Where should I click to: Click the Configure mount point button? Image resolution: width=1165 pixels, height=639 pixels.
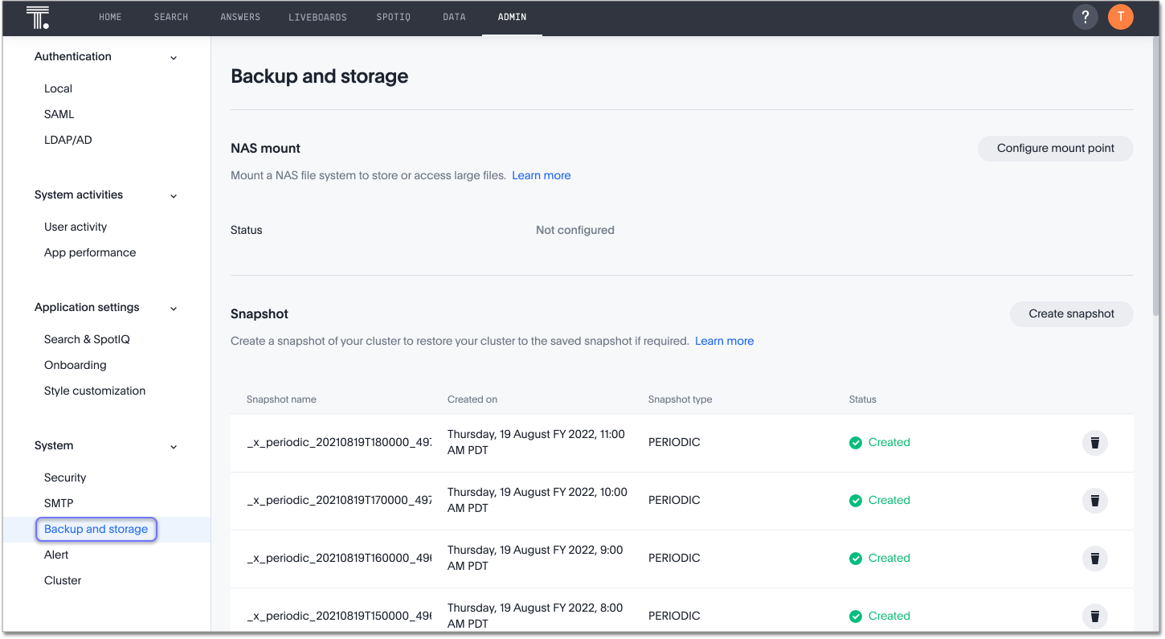click(1055, 148)
